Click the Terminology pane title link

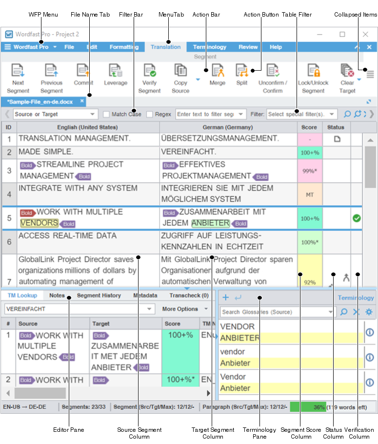click(356, 298)
